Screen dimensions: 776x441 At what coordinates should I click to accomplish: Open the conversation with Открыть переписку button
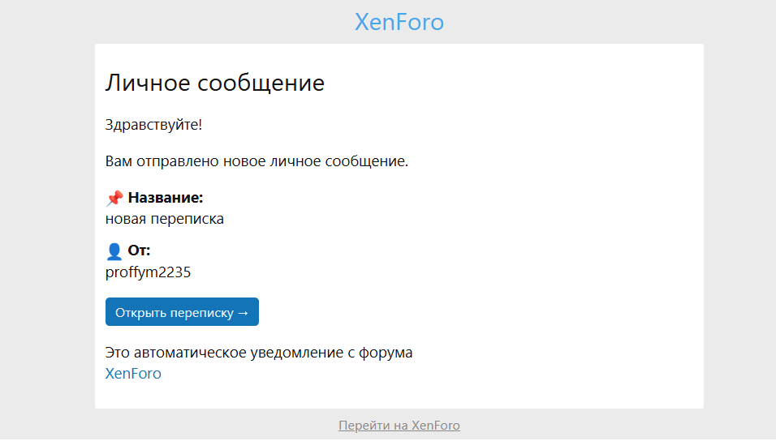[182, 312]
